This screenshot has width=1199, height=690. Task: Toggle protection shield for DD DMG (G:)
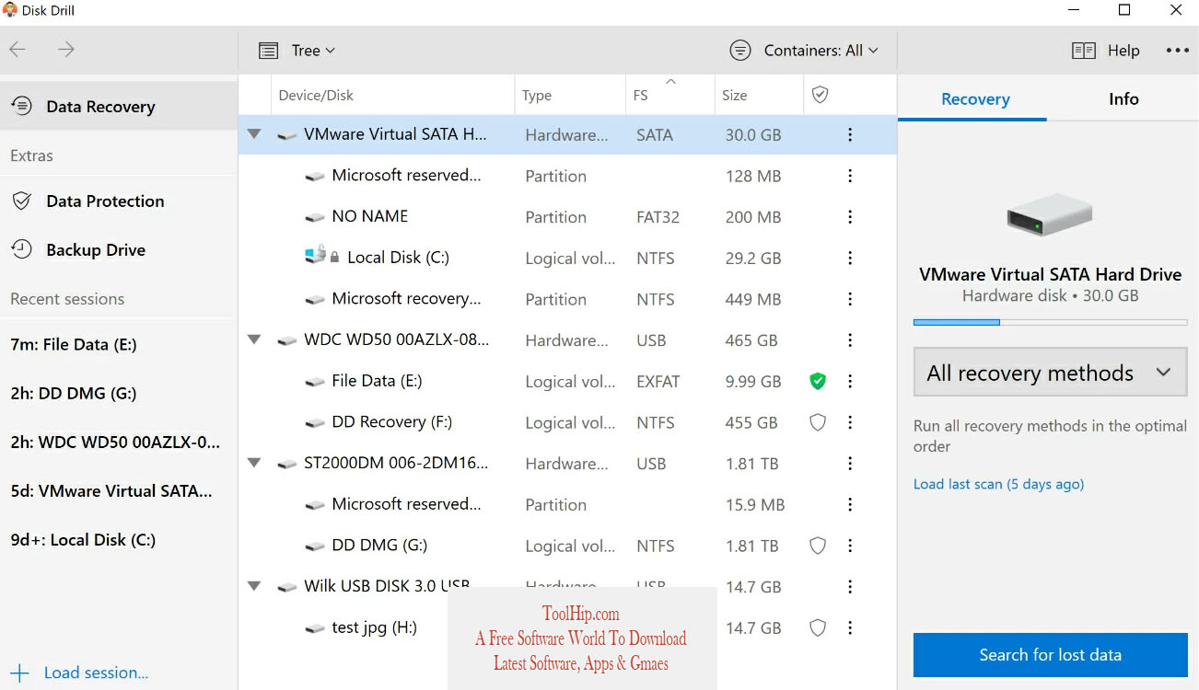[x=817, y=546]
